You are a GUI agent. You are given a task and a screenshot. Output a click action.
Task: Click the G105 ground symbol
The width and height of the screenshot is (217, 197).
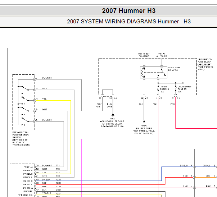pyautogui.click(x=144, y=122)
